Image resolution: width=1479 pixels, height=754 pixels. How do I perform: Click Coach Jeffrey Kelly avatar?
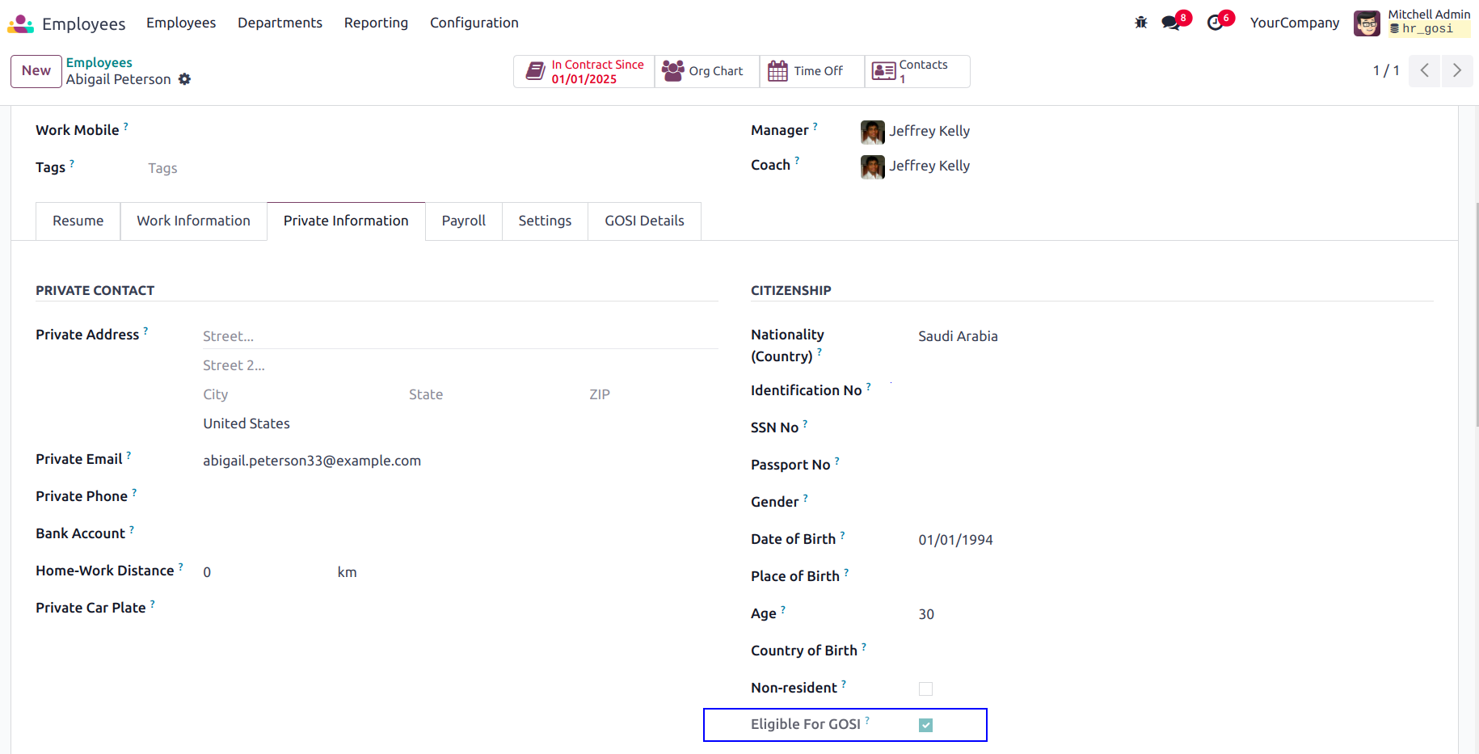click(x=873, y=166)
